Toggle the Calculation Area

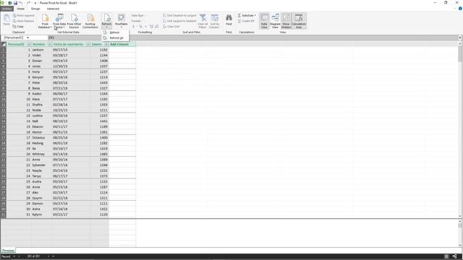pyautogui.click(x=299, y=21)
